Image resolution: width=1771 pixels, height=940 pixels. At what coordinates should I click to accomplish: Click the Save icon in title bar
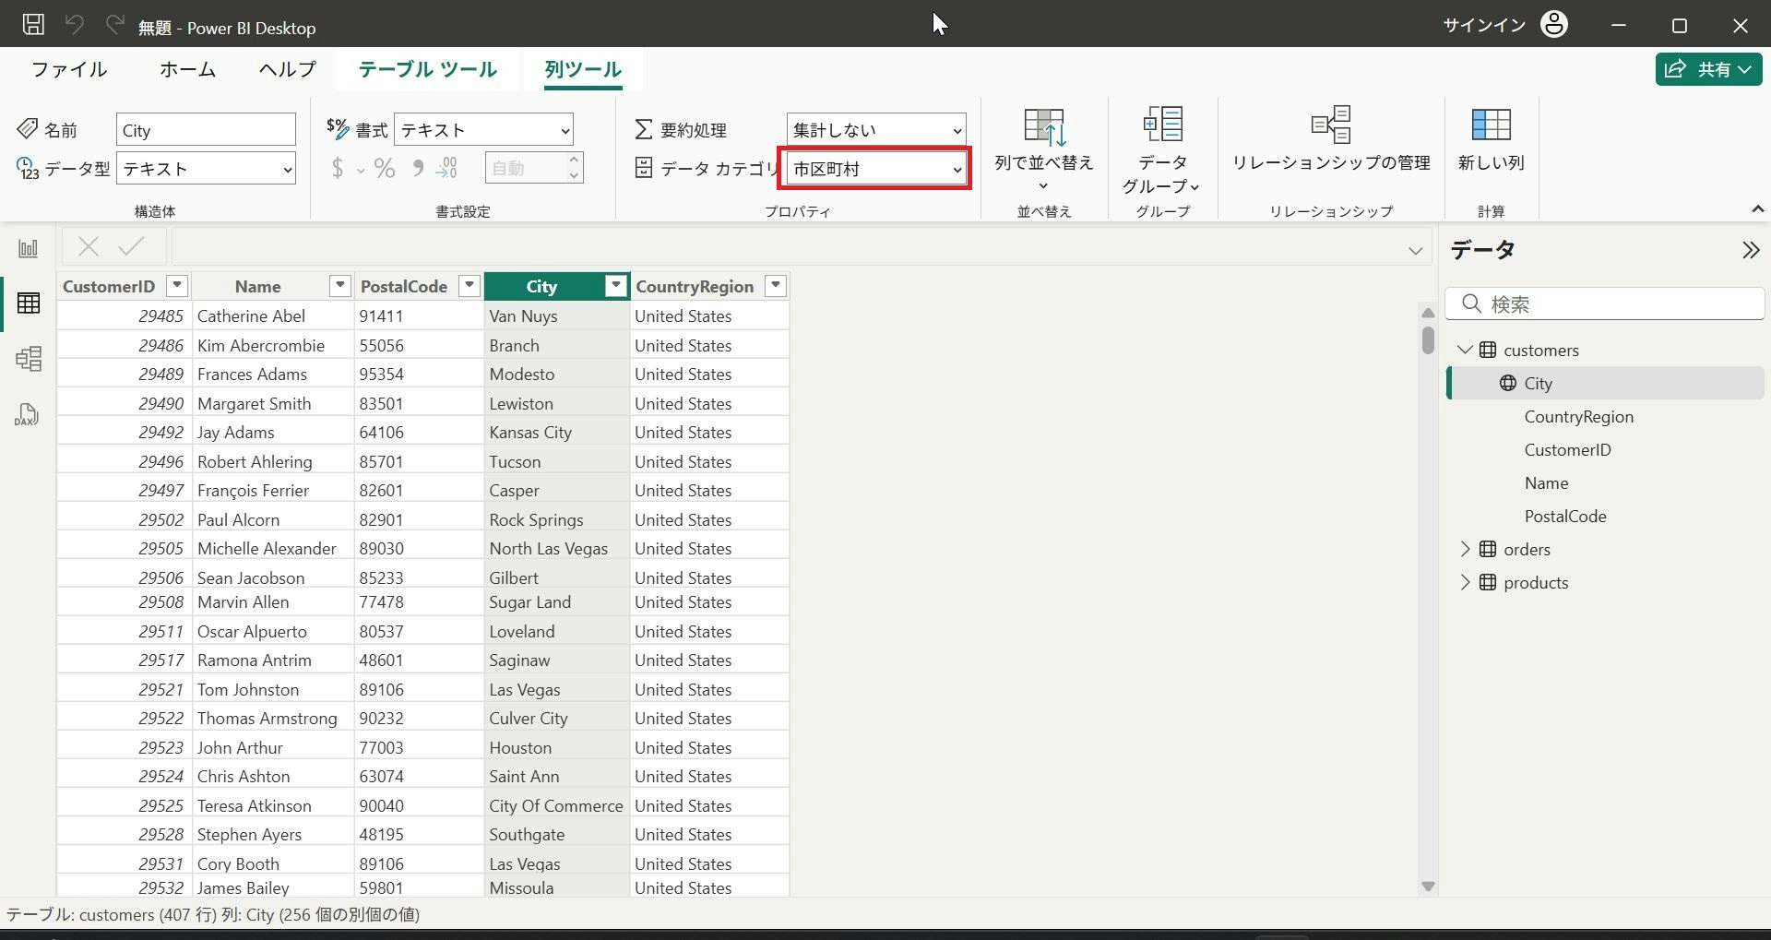tap(33, 24)
